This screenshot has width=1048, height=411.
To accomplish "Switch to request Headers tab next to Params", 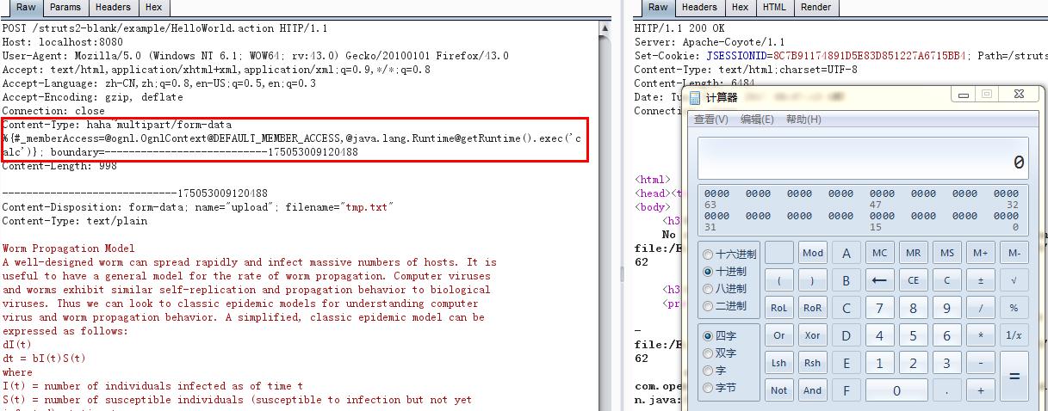I will pyautogui.click(x=113, y=7).
